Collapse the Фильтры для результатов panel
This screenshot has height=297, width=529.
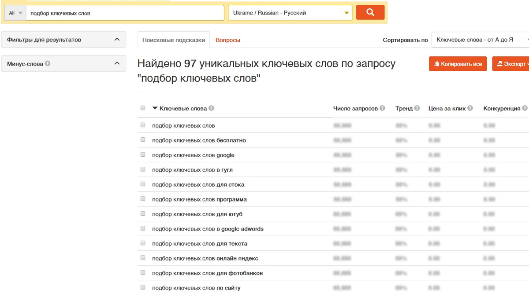117,39
